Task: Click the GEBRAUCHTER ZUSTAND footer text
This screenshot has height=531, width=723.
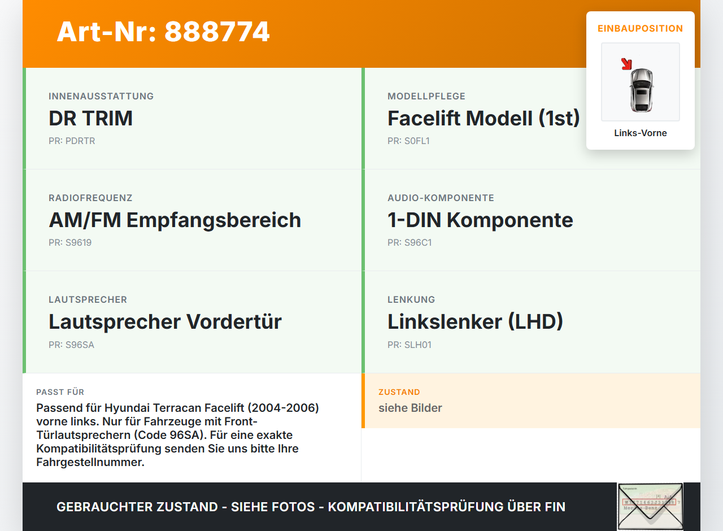Action: (x=311, y=507)
